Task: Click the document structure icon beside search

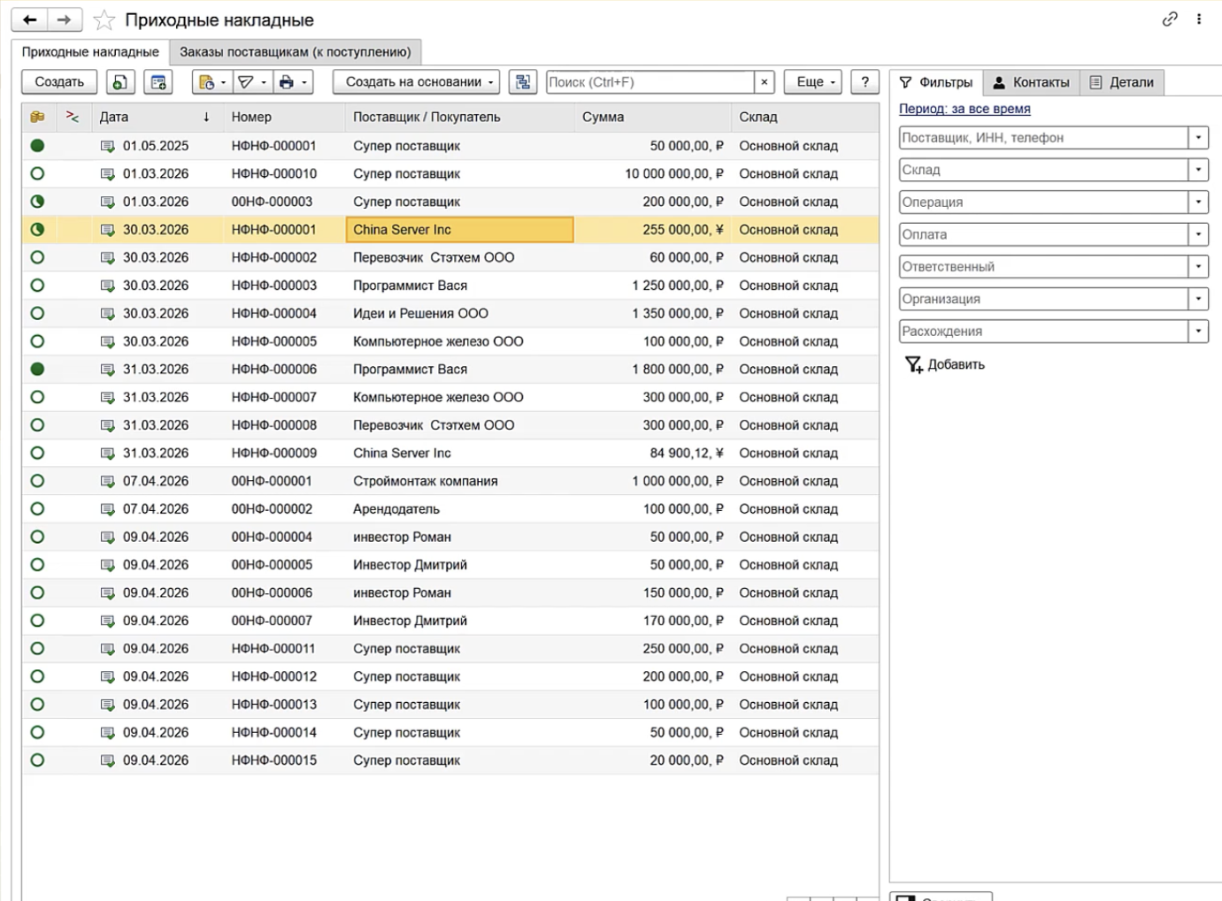Action: [523, 82]
